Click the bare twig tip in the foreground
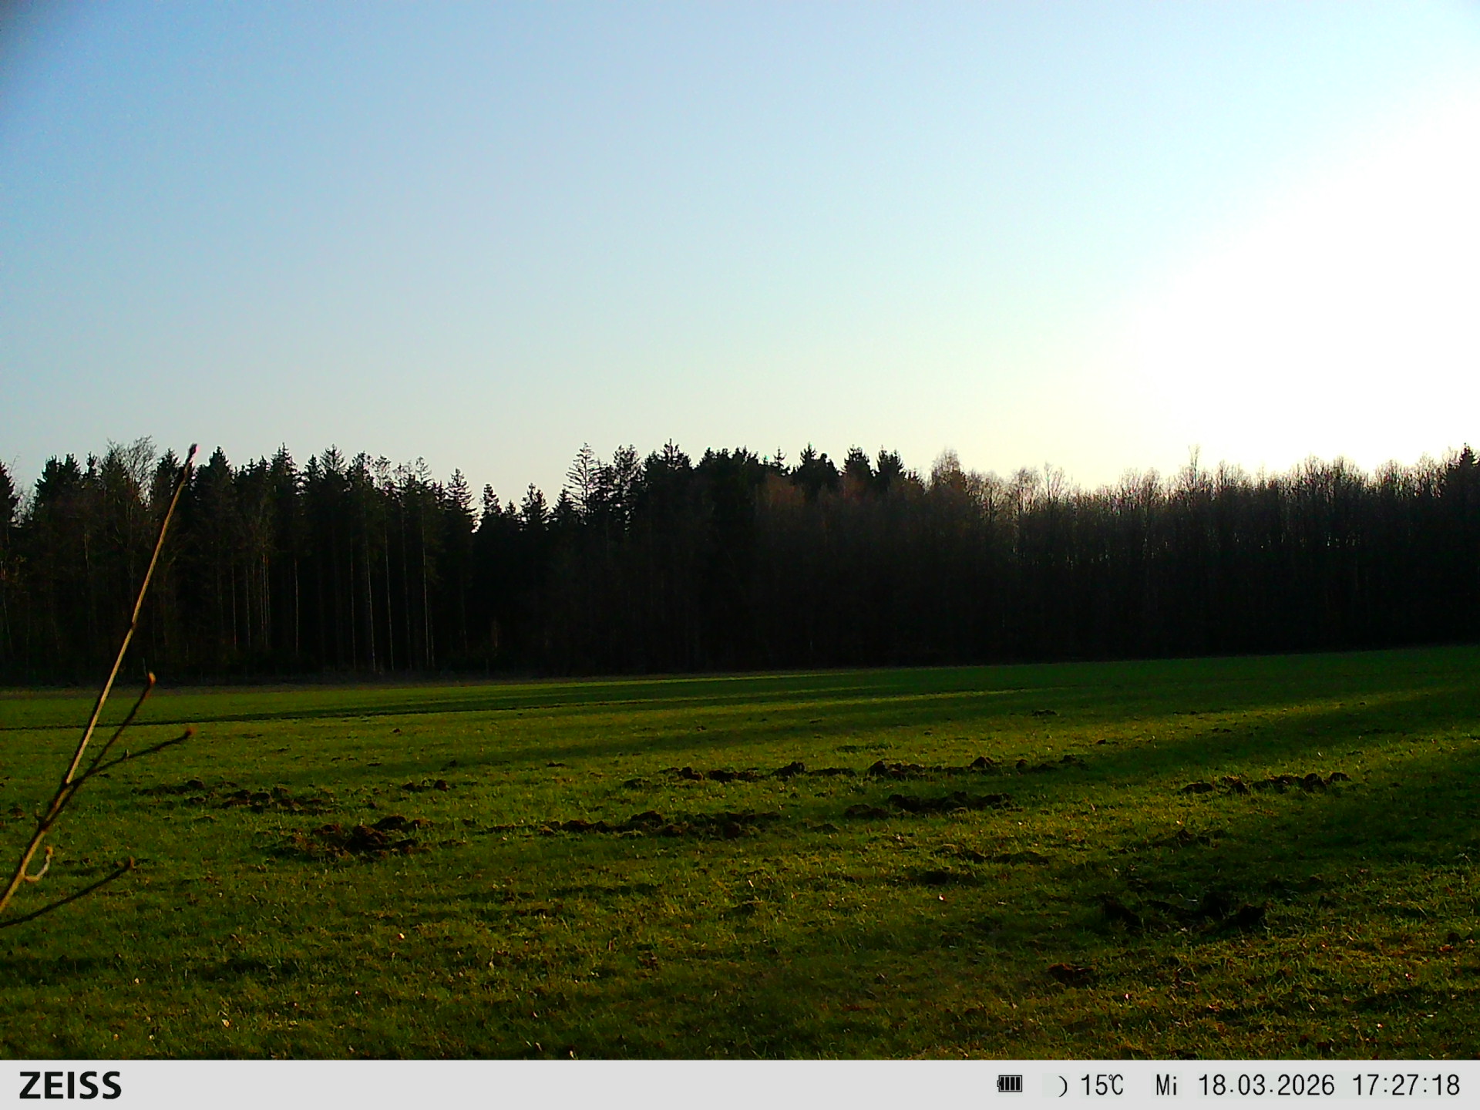The height and width of the screenshot is (1110, 1480). pyautogui.click(x=192, y=449)
